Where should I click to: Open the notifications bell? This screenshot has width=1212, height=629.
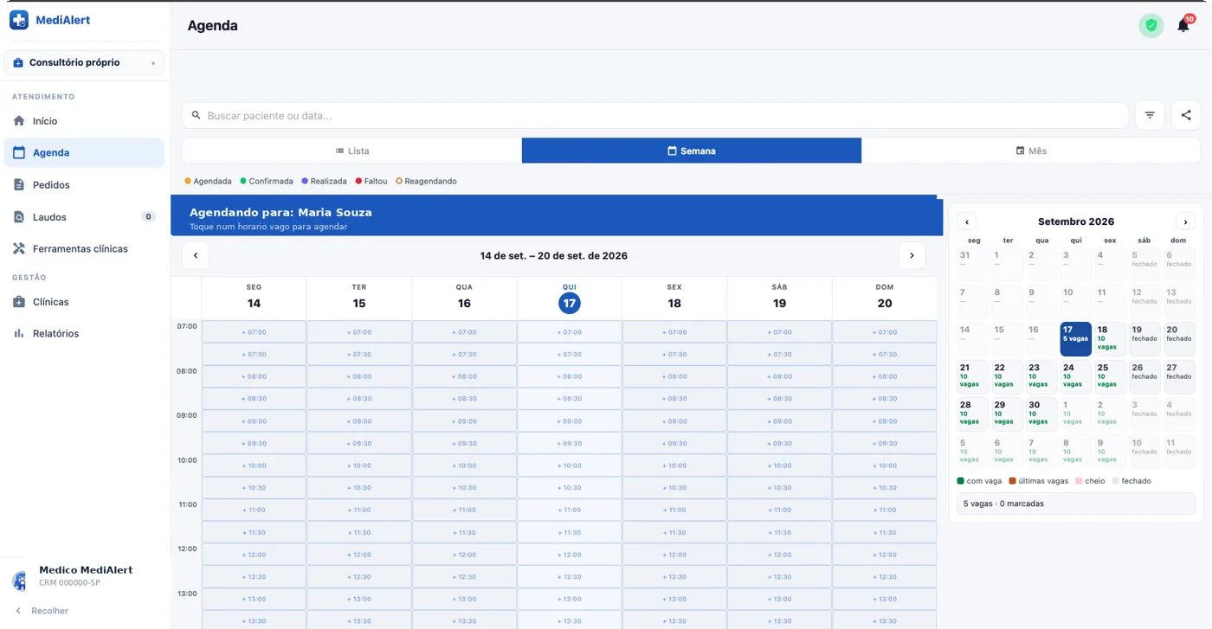point(1183,25)
